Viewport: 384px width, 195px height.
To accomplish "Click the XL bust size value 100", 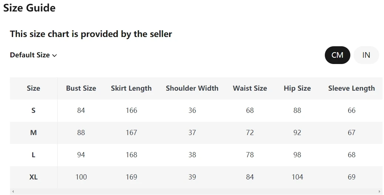I will tap(81, 177).
